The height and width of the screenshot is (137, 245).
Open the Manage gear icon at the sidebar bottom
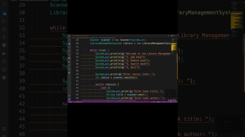coord(69,100)
